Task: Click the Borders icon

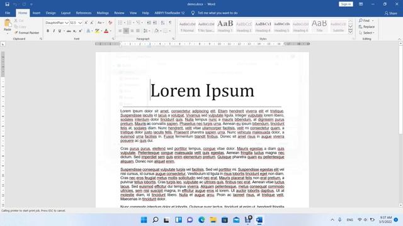Action: click(165, 31)
